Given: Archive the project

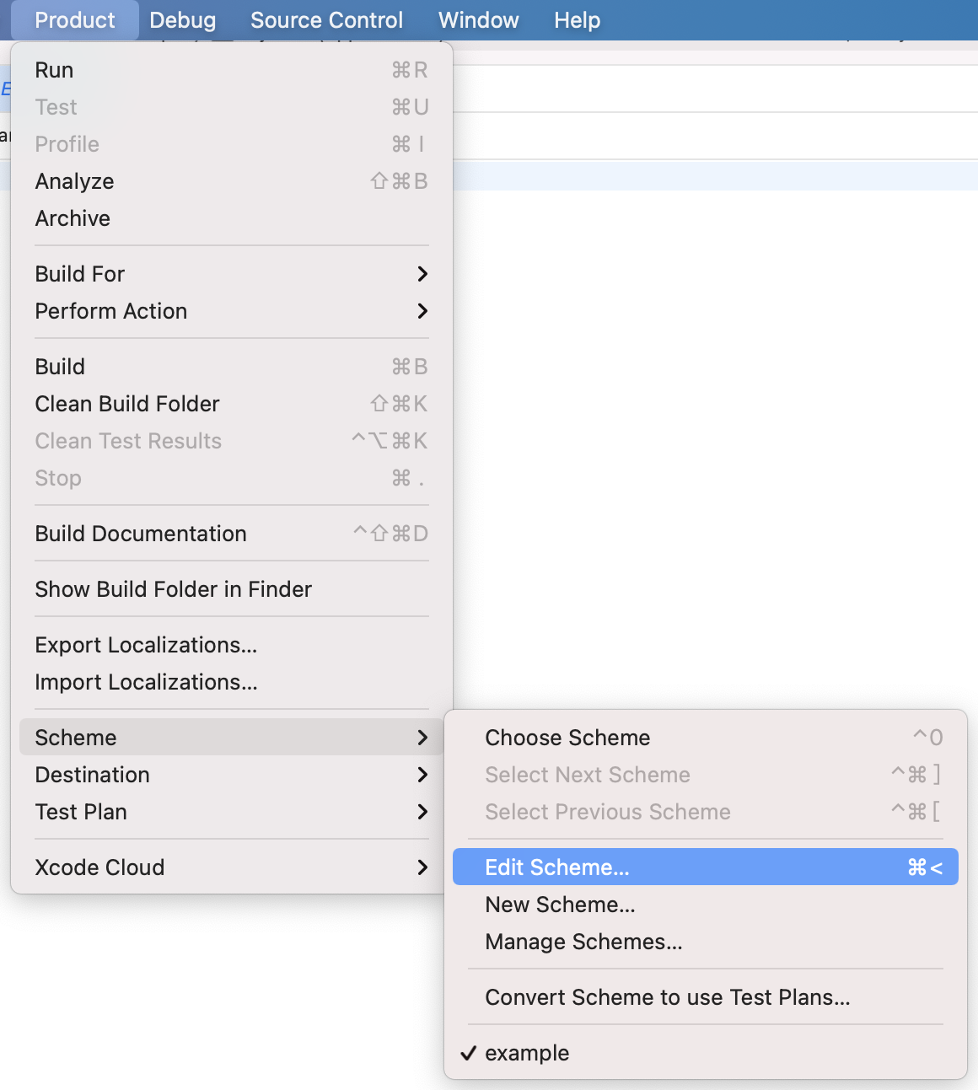Looking at the screenshot, I should (73, 218).
